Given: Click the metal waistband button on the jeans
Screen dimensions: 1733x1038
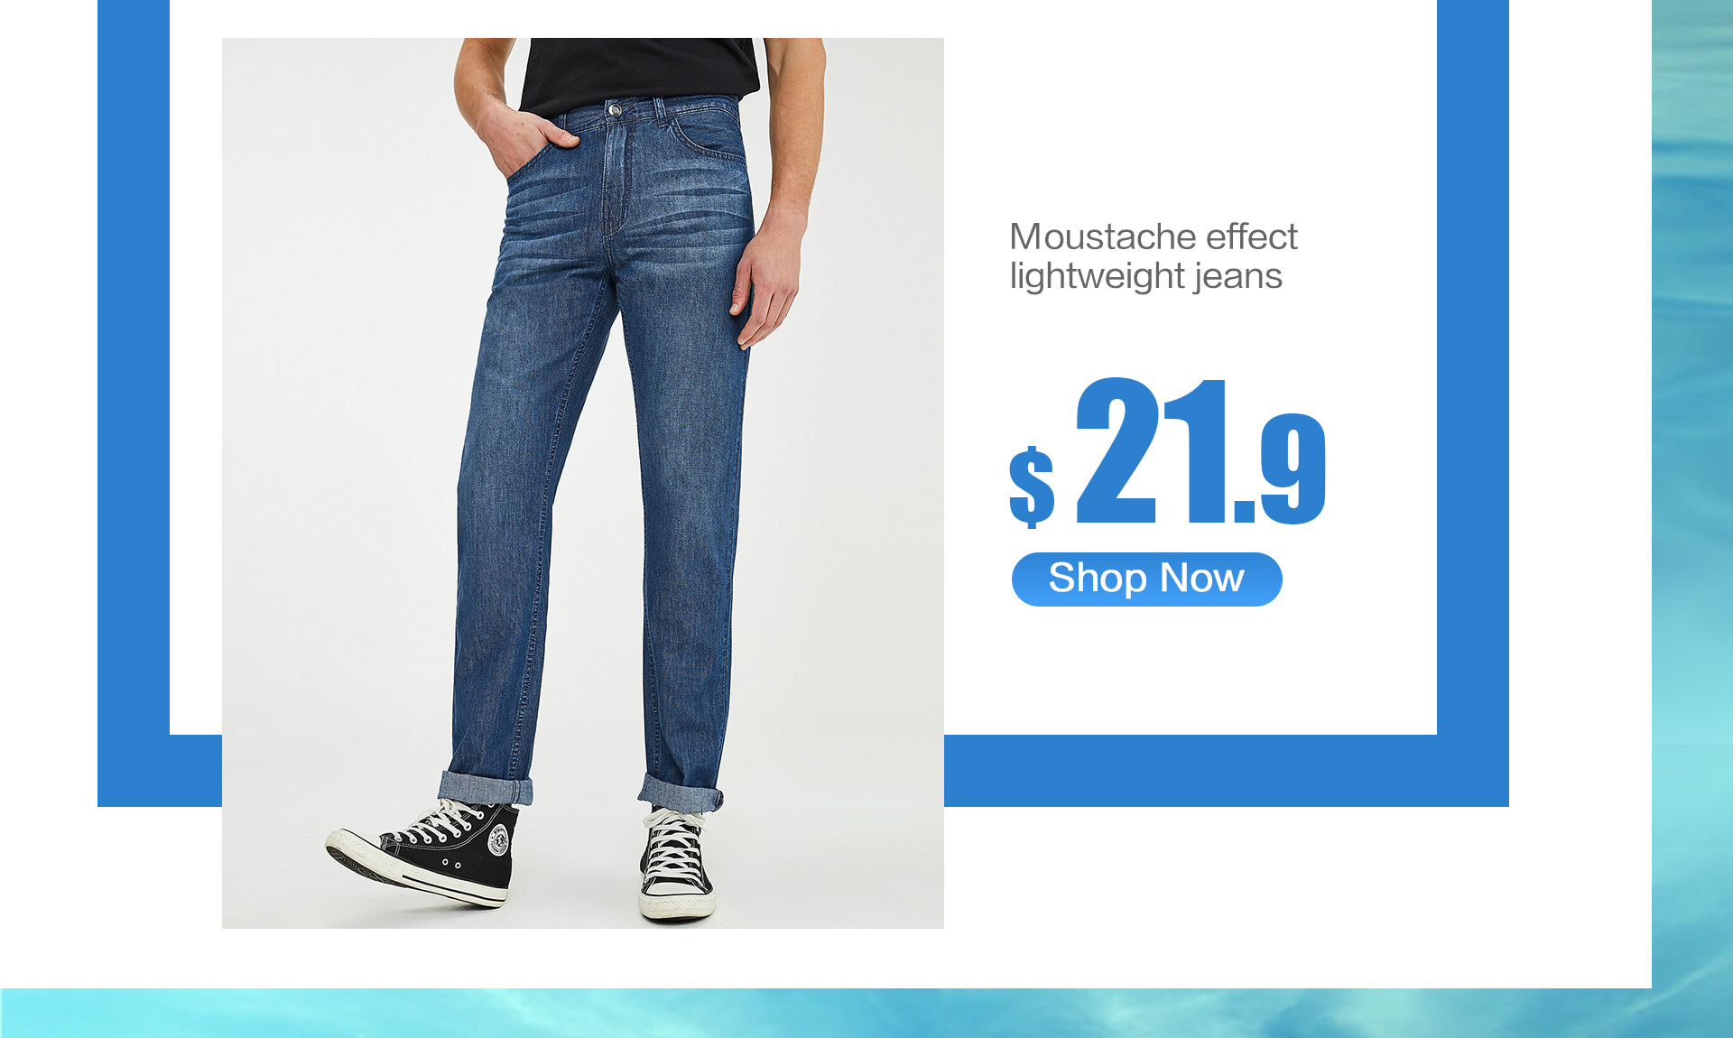Looking at the screenshot, I should coord(615,110).
